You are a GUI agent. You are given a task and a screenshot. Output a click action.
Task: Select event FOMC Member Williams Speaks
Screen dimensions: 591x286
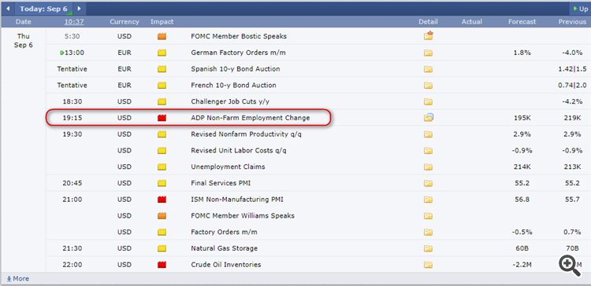(x=243, y=216)
